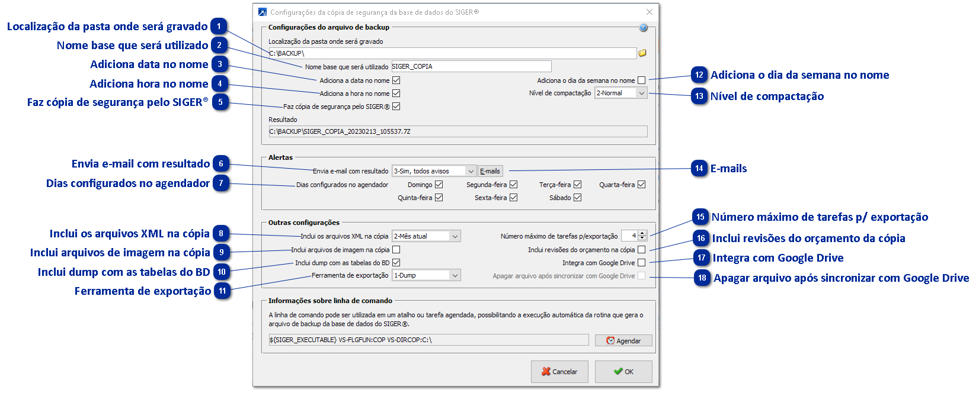The height and width of the screenshot is (396, 979).
Task: Enable 'Inclui arquivos de imagem na cópia'
Action: point(396,250)
